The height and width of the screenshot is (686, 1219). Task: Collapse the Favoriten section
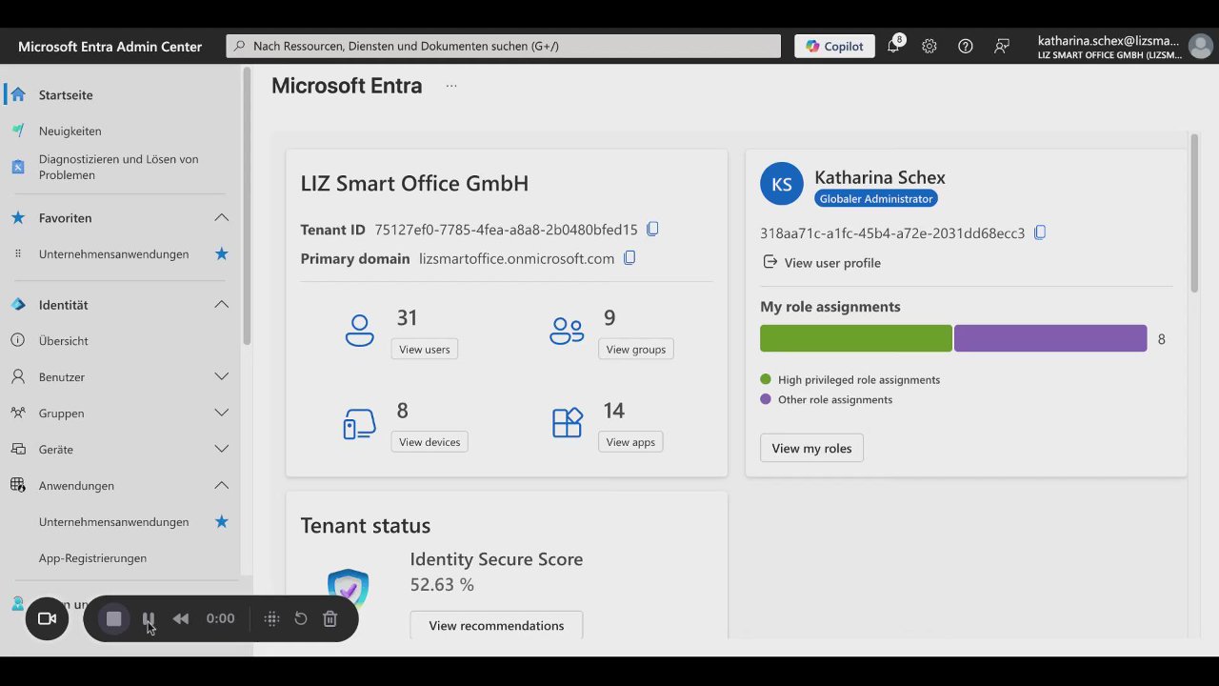[x=222, y=218]
